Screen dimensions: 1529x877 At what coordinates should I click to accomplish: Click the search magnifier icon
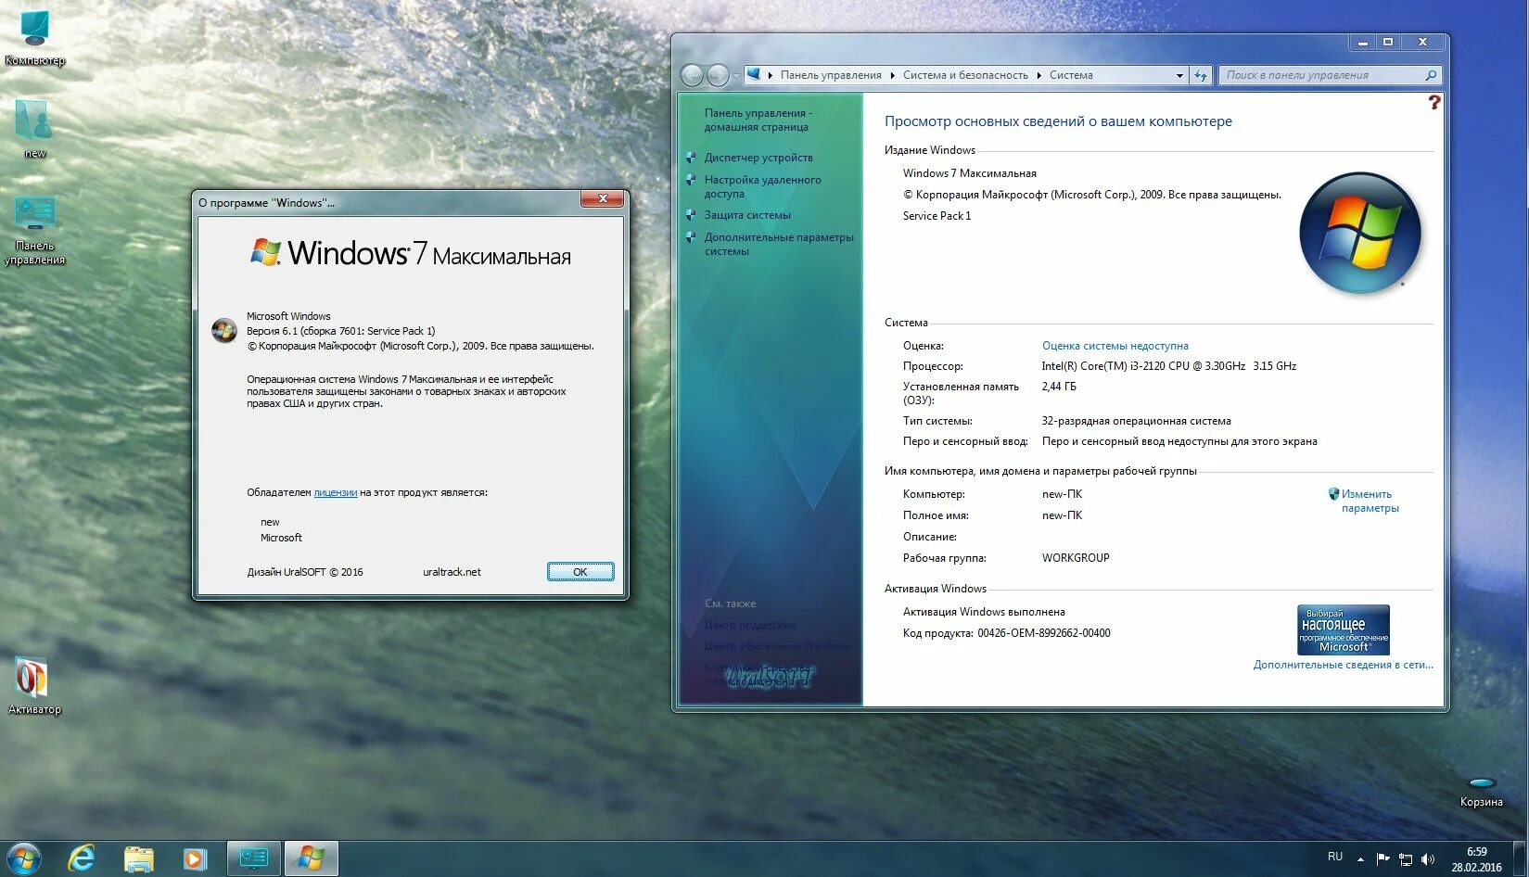tap(1431, 75)
